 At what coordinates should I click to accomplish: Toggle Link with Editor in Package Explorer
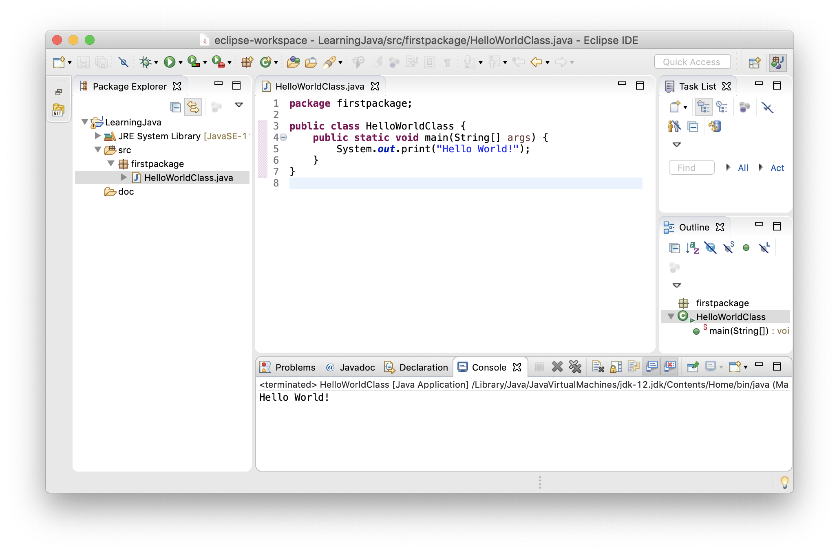point(193,107)
